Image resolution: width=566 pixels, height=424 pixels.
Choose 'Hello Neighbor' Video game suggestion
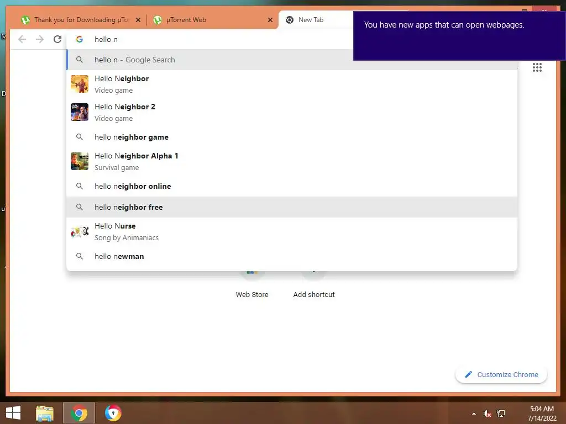292,84
